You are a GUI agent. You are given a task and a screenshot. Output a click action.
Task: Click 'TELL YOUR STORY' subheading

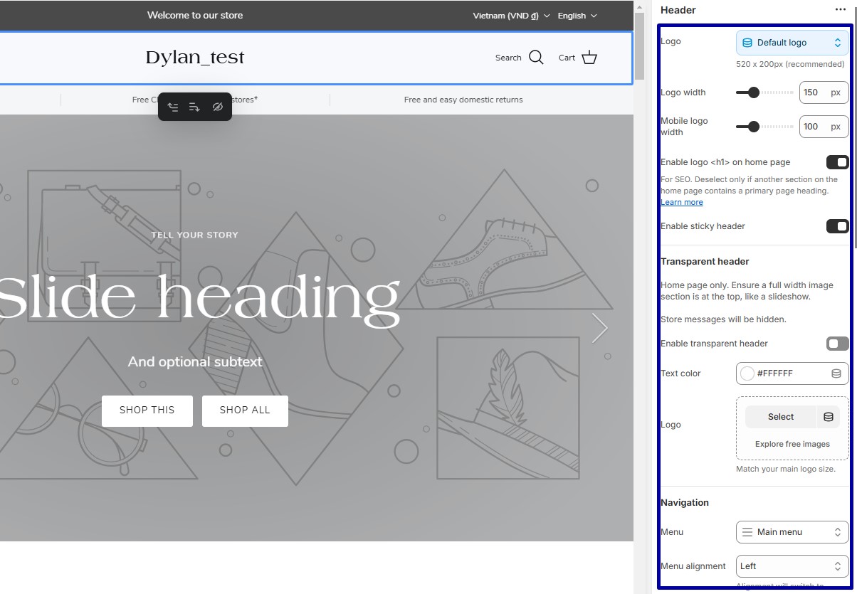pyautogui.click(x=194, y=235)
